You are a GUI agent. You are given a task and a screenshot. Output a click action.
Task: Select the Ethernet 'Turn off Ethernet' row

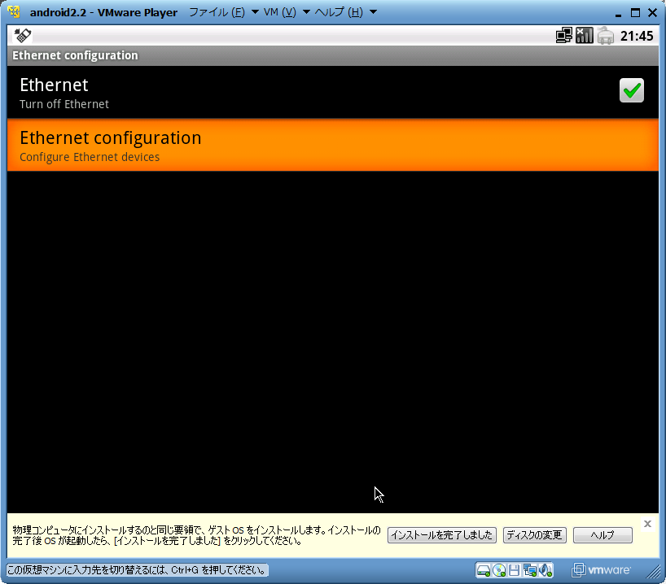[333, 92]
